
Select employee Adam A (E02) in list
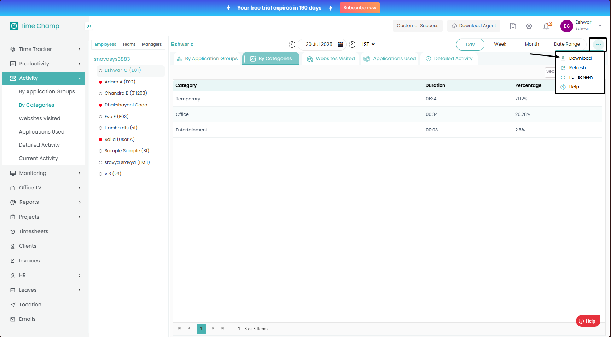(x=120, y=82)
